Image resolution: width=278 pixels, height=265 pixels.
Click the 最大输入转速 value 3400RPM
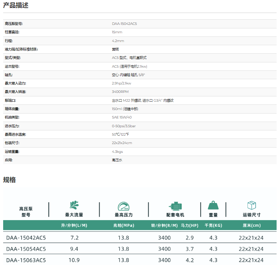pos(120,91)
